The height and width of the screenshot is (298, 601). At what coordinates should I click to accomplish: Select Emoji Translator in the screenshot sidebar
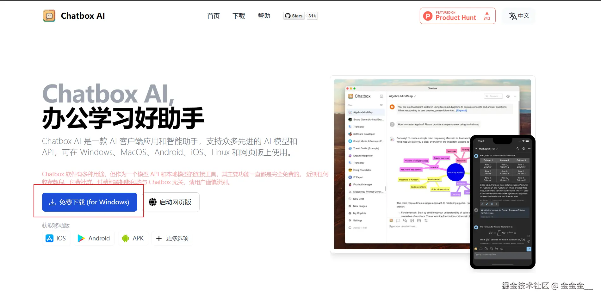[x=366, y=170]
